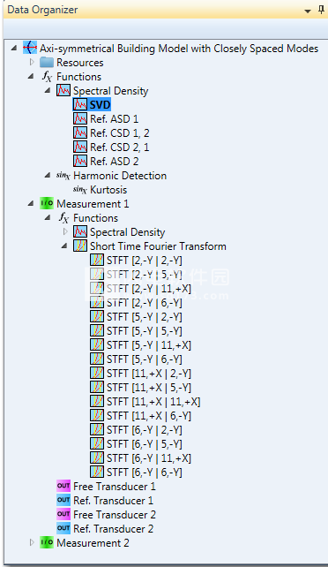This screenshot has height=567, width=328.
Task: Click the Ref. Transducer 2 OUT icon
Action: pos(63,528)
